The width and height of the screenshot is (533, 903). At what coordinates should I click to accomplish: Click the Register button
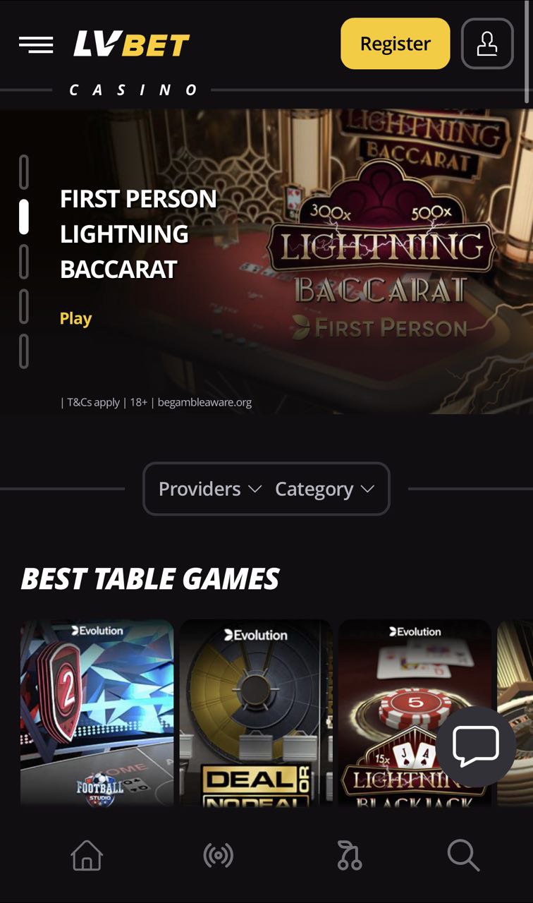(396, 44)
